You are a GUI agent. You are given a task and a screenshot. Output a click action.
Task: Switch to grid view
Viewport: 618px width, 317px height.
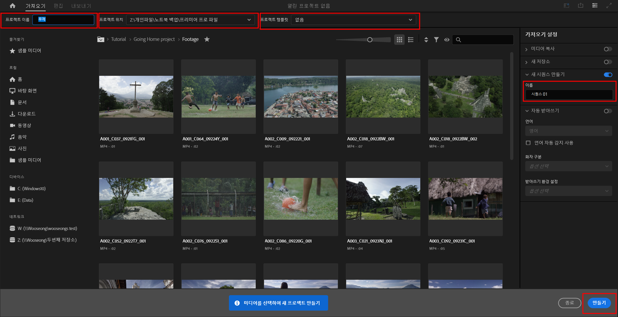pos(399,40)
